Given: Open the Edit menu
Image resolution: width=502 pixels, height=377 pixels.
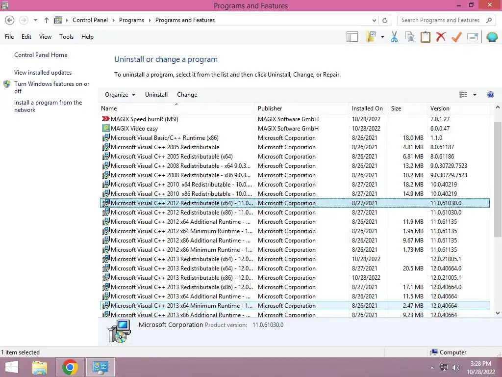Looking at the screenshot, I should (26, 36).
